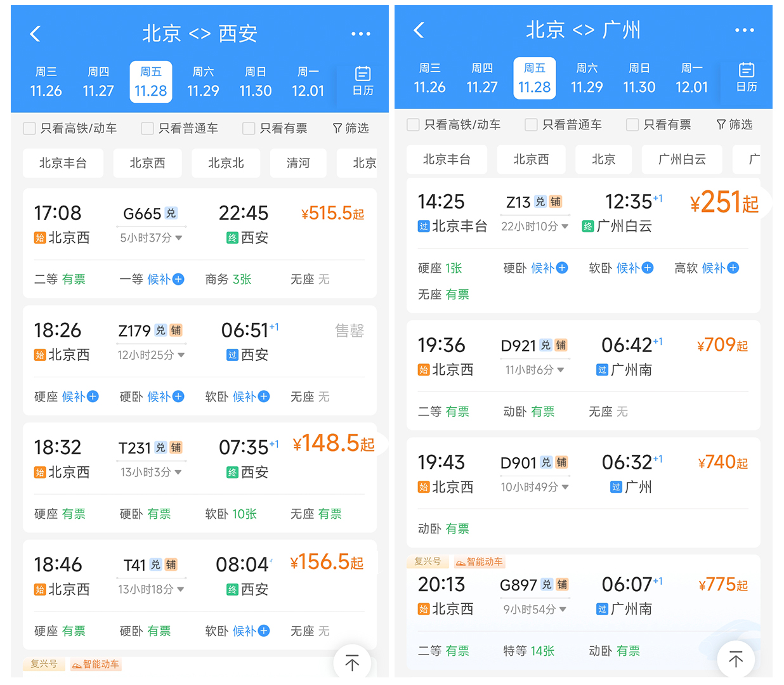Select 周六 11.29 date tab for Beijing–Xi'an

tap(203, 82)
